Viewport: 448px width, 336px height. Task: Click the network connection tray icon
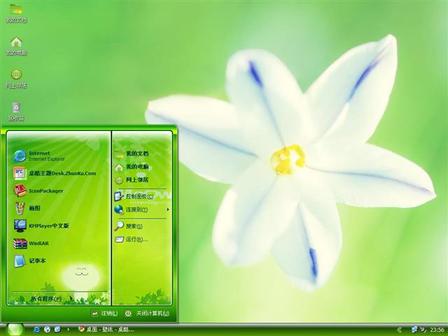tap(414, 330)
